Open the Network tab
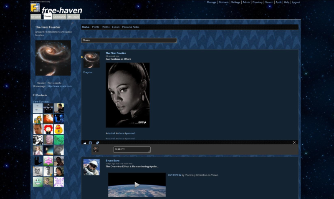 (x=36, y=17)
